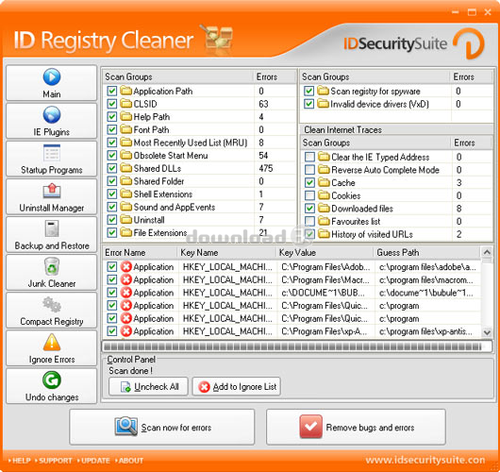The image size is (500, 472).
Task: Toggle the File Extensions checkbox
Action: coord(112,232)
